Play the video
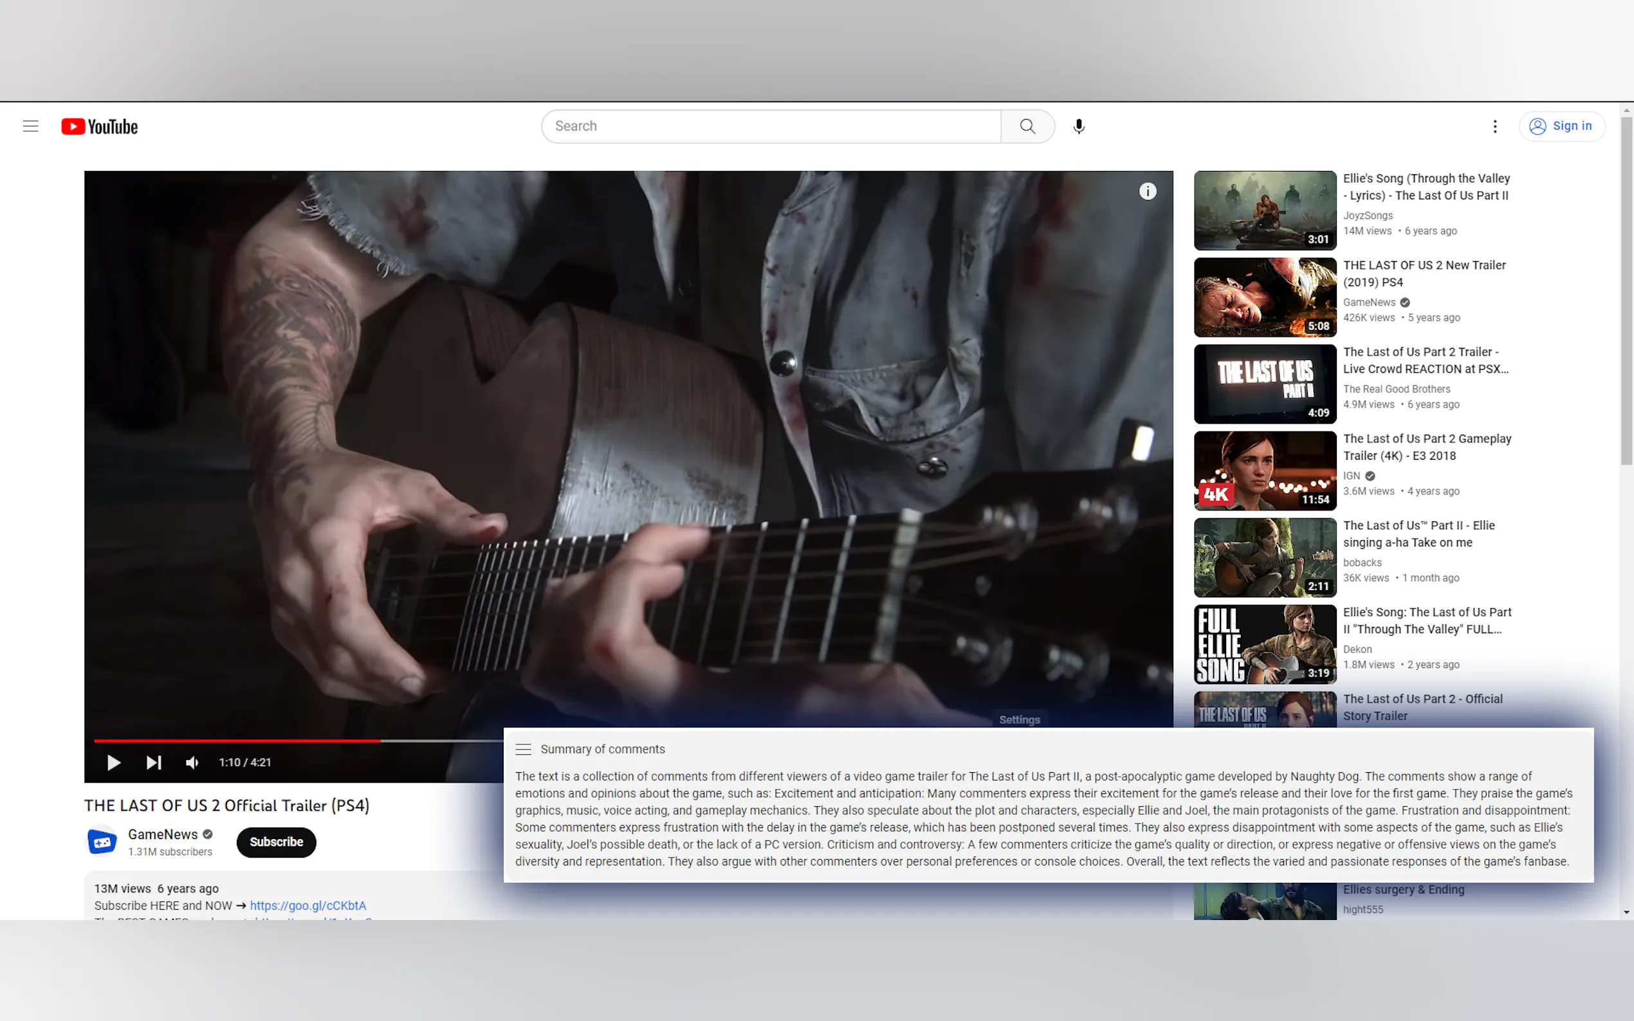1634x1021 pixels. 113,763
